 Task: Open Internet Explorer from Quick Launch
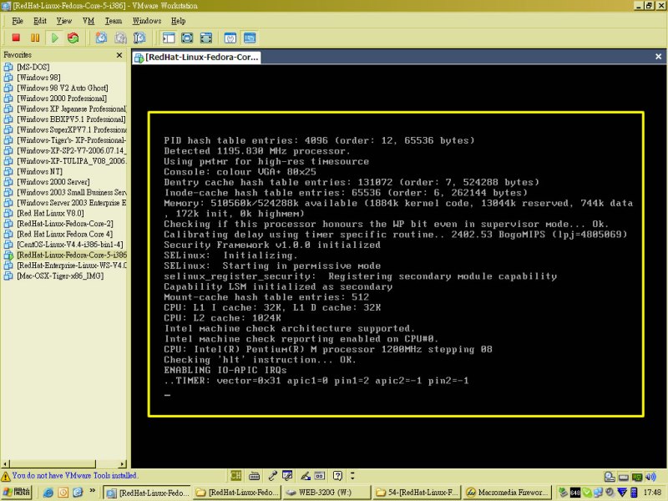(48, 493)
